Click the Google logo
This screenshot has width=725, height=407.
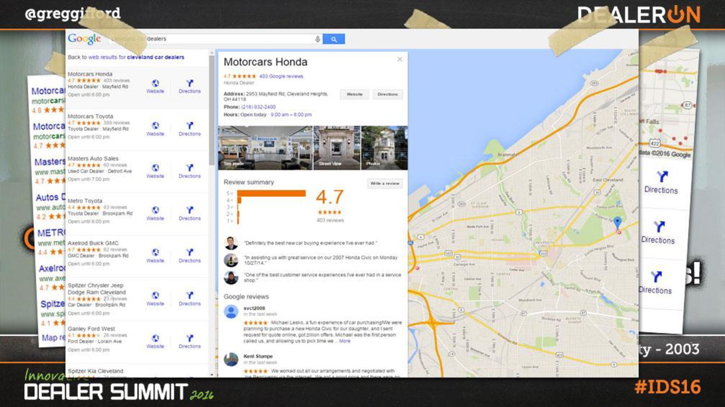point(85,39)
